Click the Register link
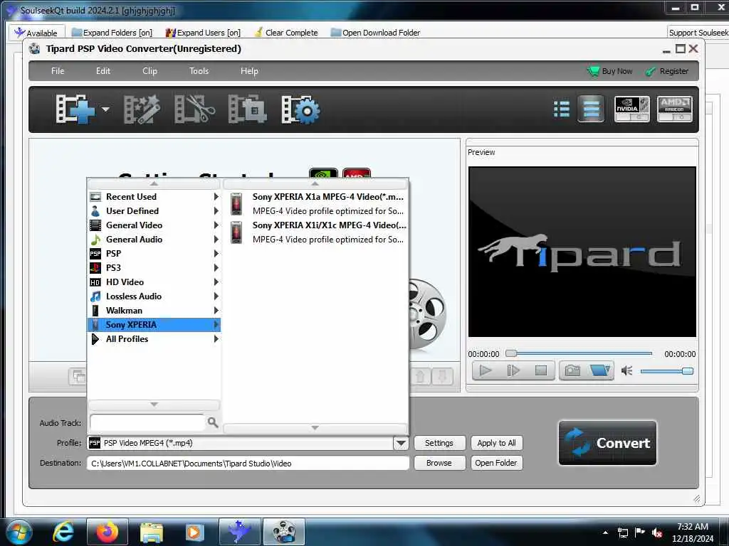Image resolution: width=729 pixels, height=546 pixels. 667,71
